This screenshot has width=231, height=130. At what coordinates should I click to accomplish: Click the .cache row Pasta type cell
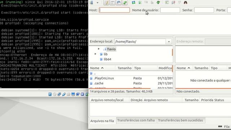pos(138,83)
